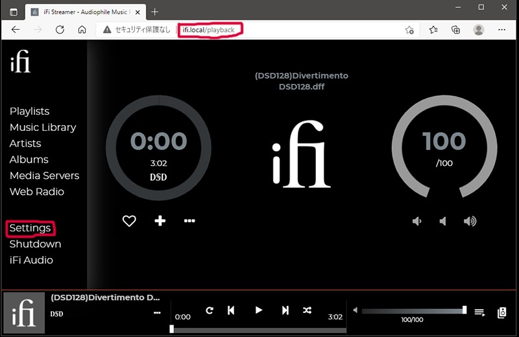Click the bottom volume slider handle
Image resolution: width=519 pixels, height=337 pixels.
(465, 310)
